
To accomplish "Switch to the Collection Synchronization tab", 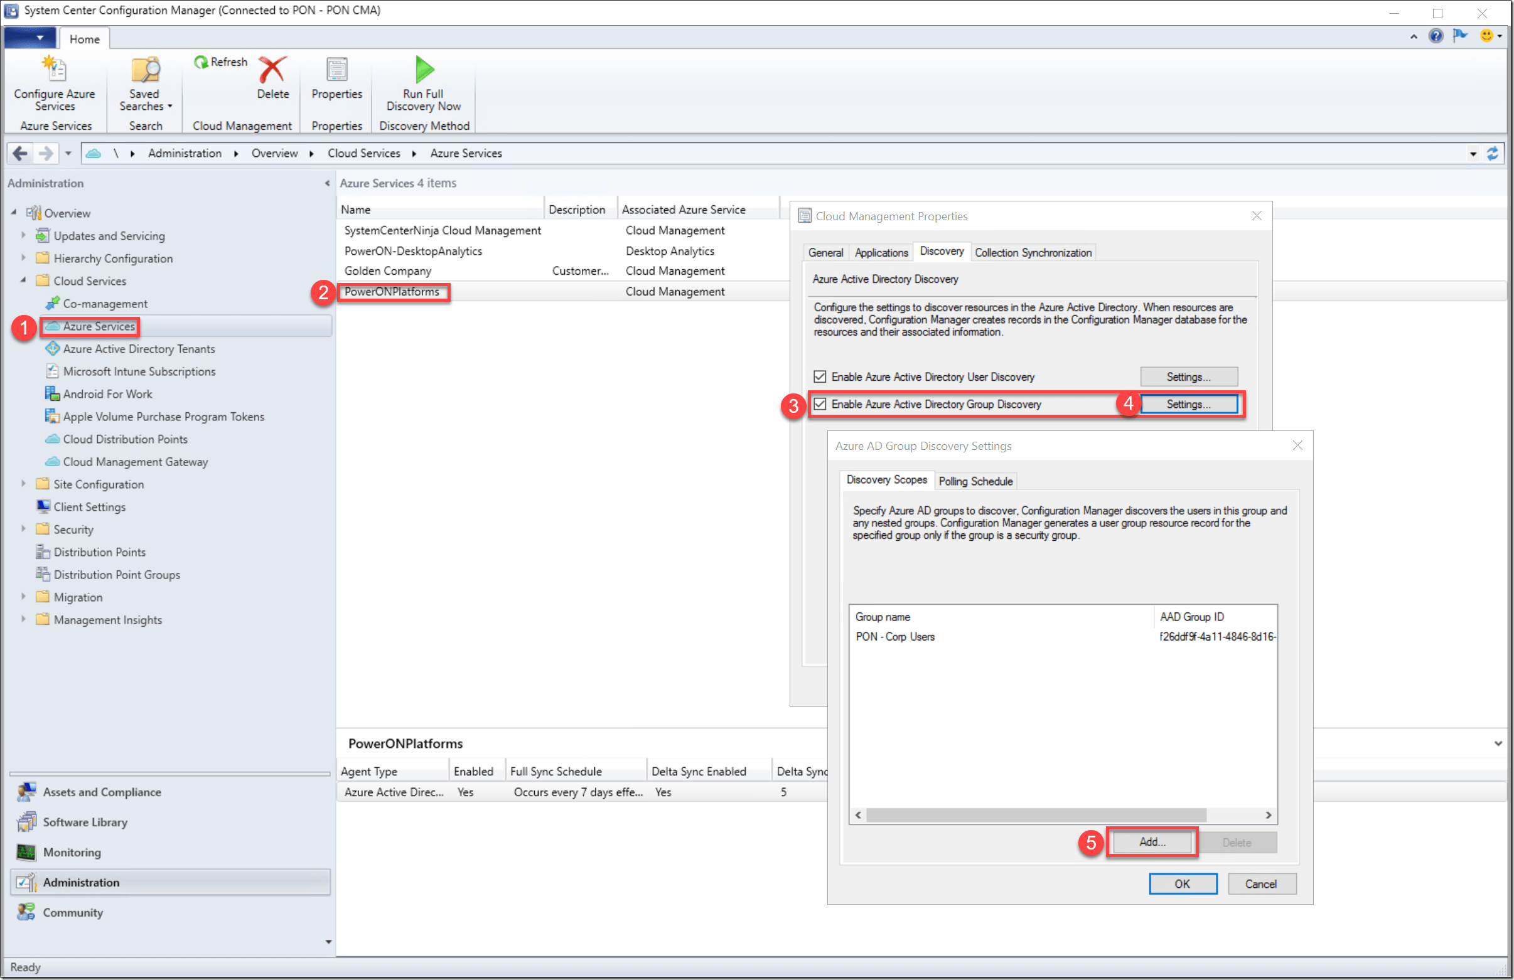I will pos(1033,252).
